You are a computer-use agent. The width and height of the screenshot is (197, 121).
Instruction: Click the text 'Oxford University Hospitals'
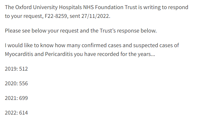click(x=49, y=7)
